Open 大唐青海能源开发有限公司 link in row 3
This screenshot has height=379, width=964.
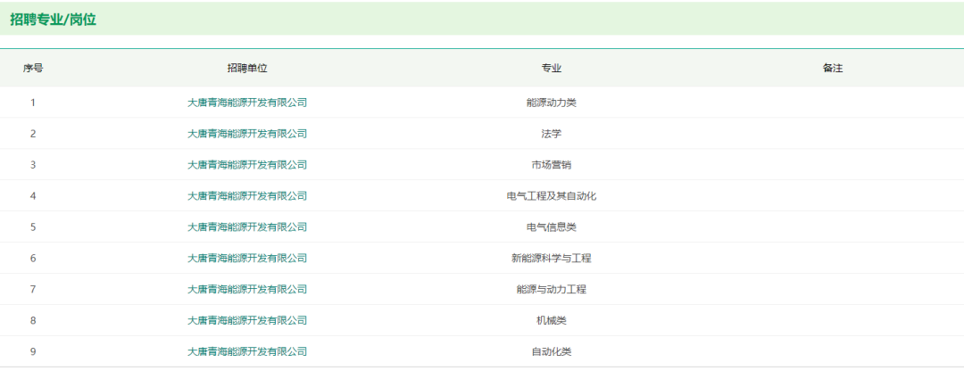coord(247,165)
